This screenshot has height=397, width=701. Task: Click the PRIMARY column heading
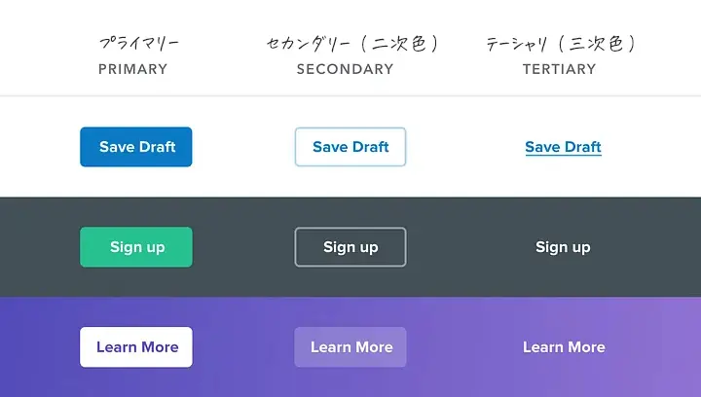(x=132, y=69)
